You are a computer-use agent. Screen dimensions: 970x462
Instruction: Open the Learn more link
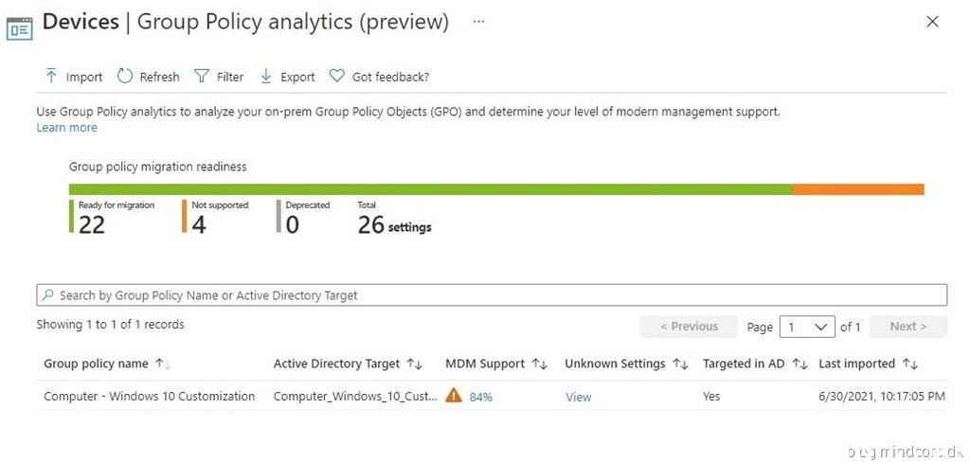point(66,128)
